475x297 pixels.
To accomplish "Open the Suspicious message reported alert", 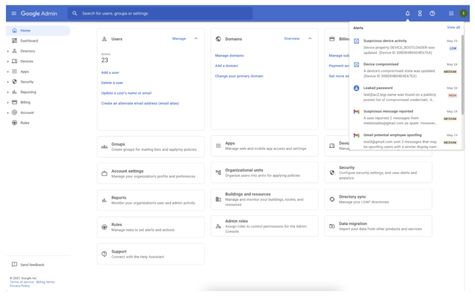I will [406, 117].
